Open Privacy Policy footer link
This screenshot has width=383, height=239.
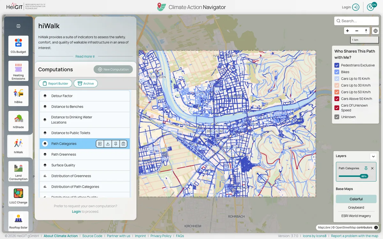coord(161,236)
